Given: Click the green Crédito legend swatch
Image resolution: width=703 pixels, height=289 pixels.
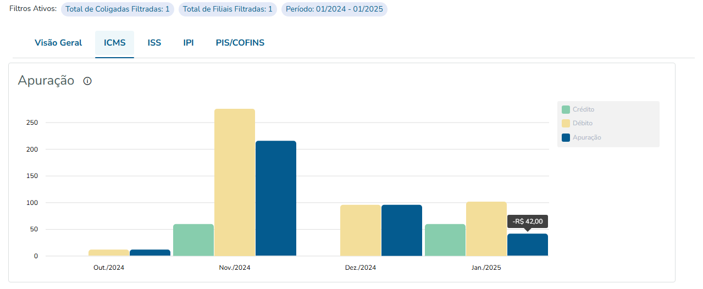Looking at the screenshot, I should (x=566, y=109).
